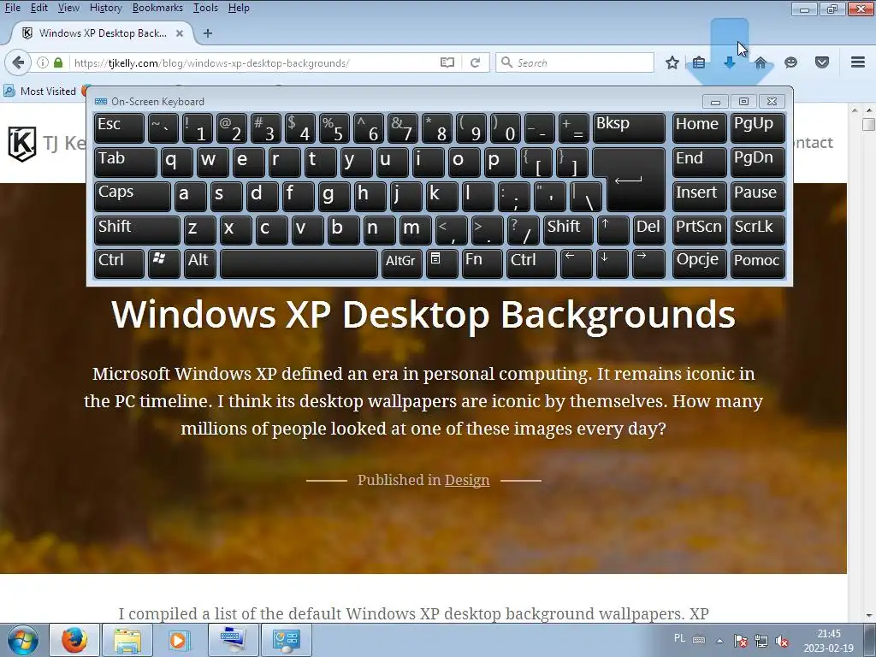Open the Firefox hamburger menu

[858, 62]
